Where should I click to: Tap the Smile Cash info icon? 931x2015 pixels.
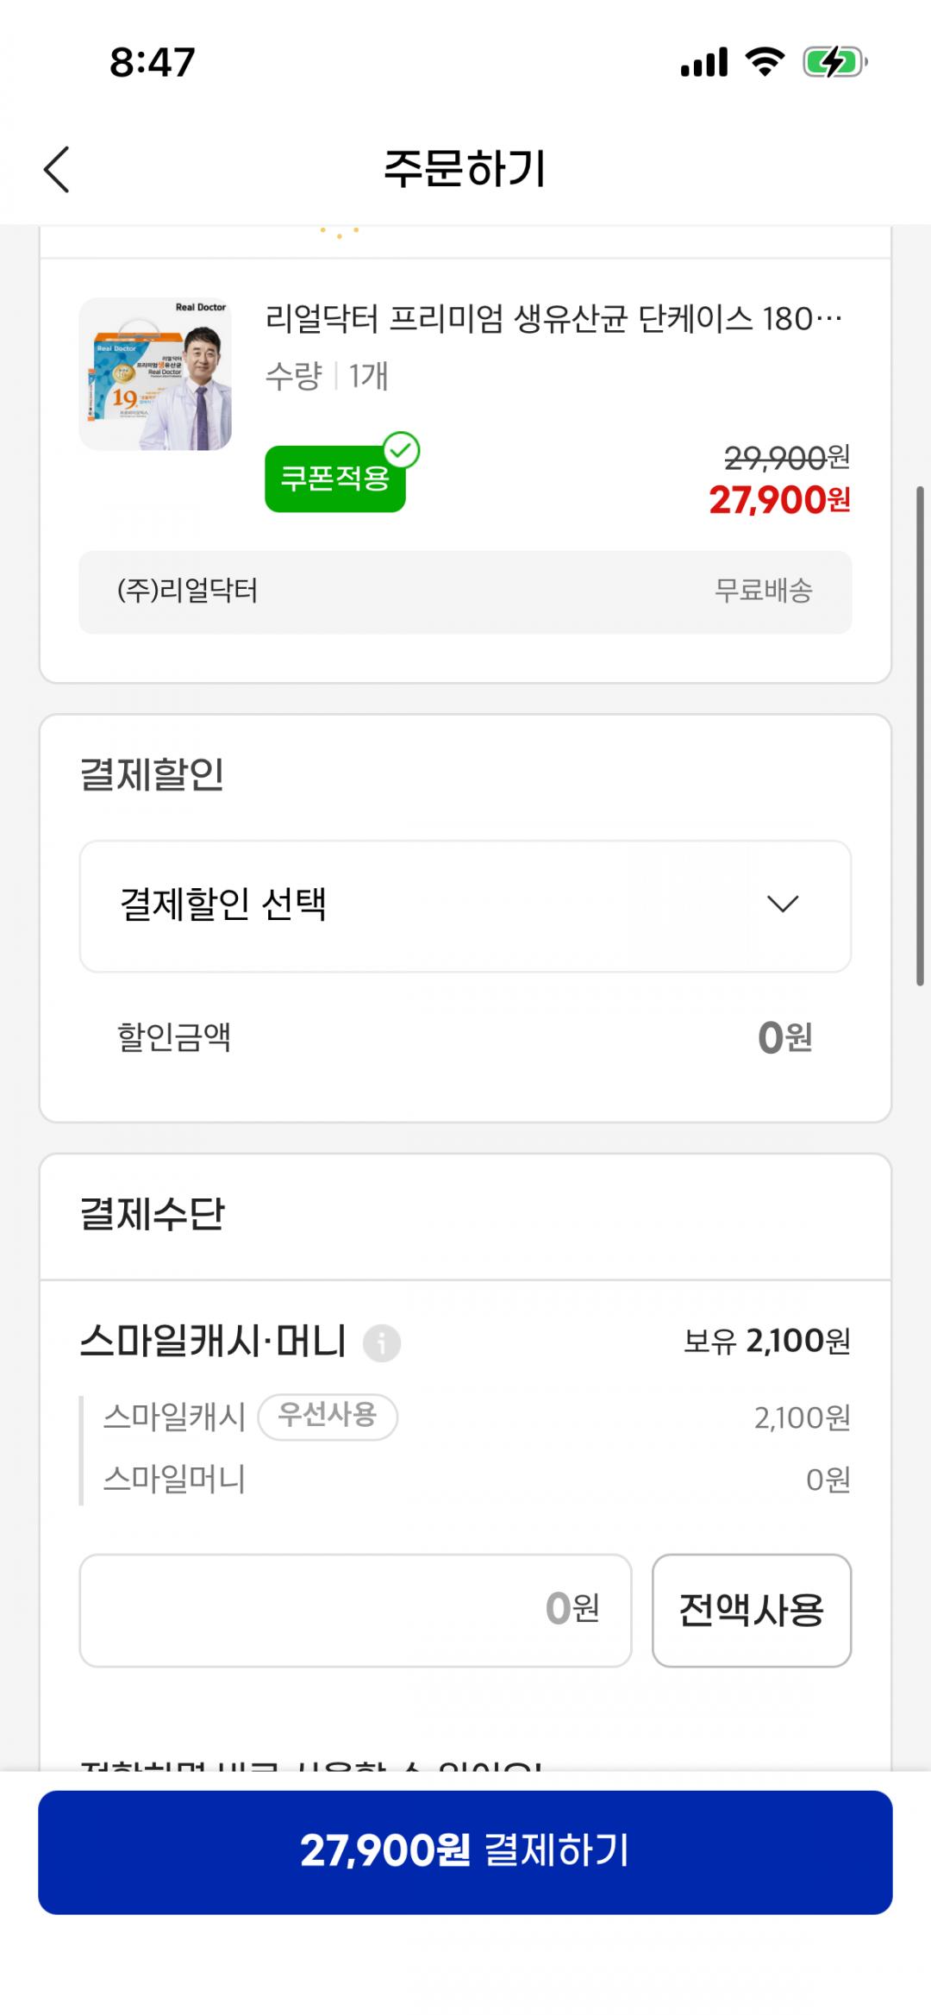382,1343
